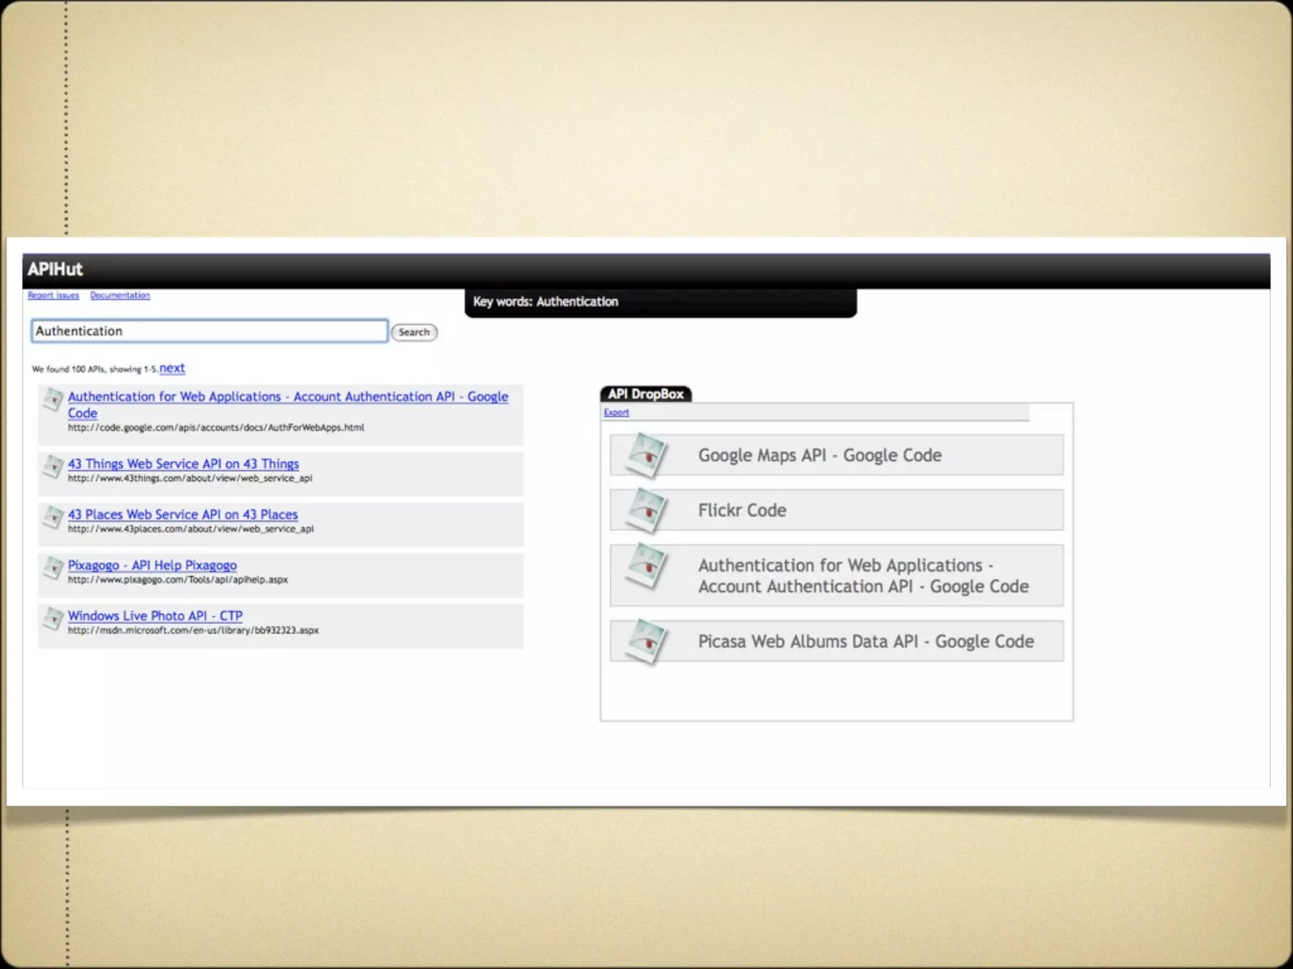This screenshot has height=969, width=1293.
Task: Go to next results page
Action: pos(172,368)
